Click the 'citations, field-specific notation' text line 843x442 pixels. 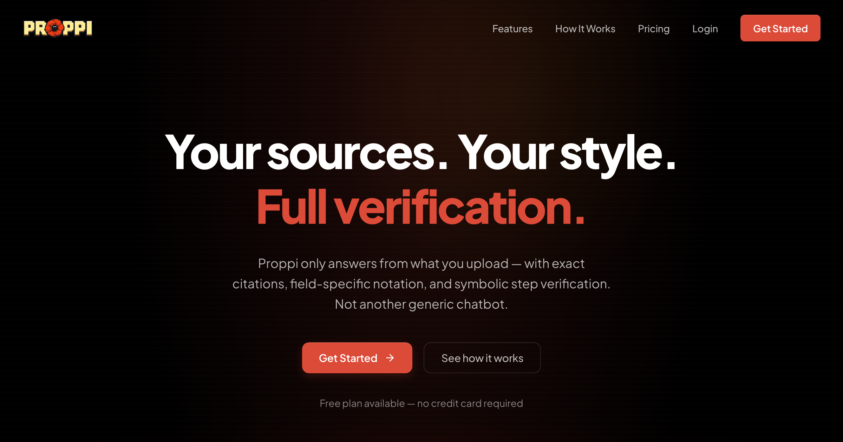click(421, 284)
